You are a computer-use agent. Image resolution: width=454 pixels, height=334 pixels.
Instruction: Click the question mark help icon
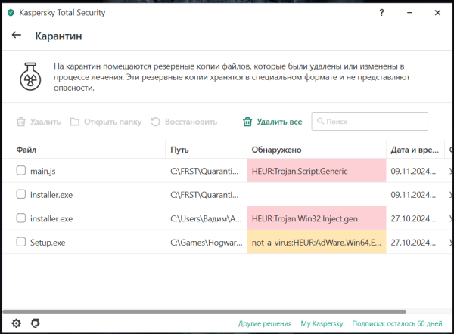(381, 12)
